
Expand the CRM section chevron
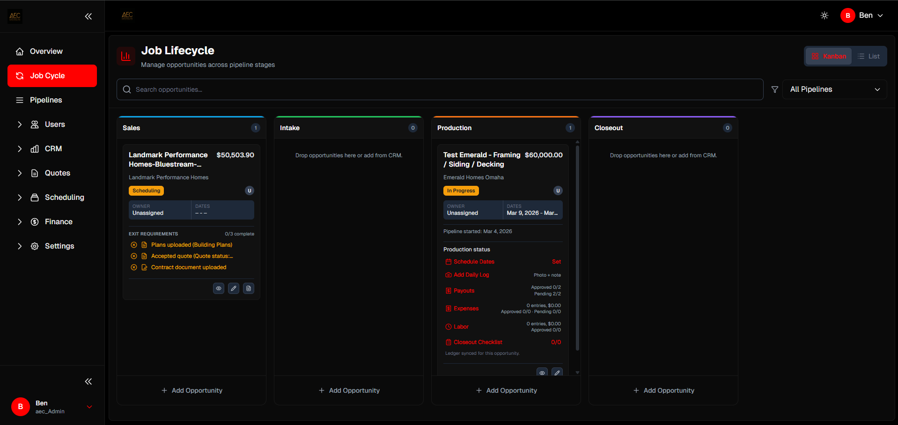[20, 149]
